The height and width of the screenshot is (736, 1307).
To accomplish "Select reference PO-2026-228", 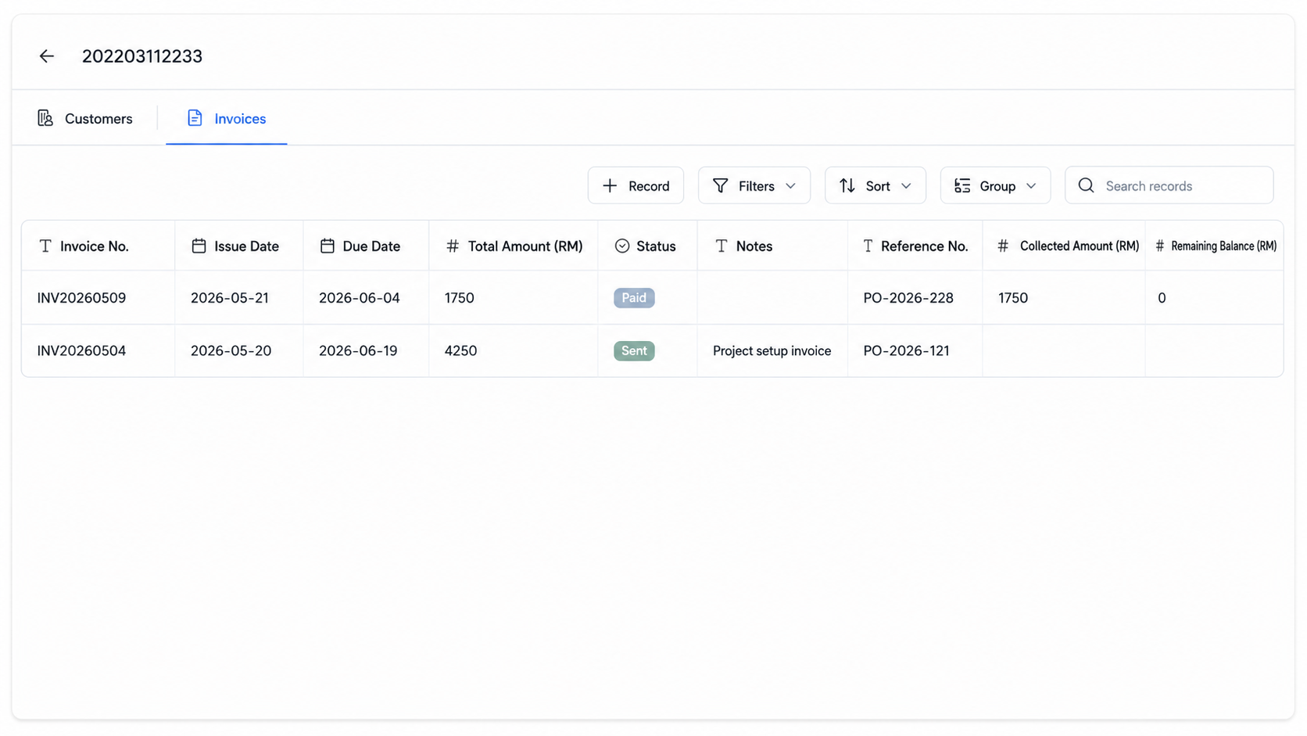I will pyautogui.click(x=908, y=298).
